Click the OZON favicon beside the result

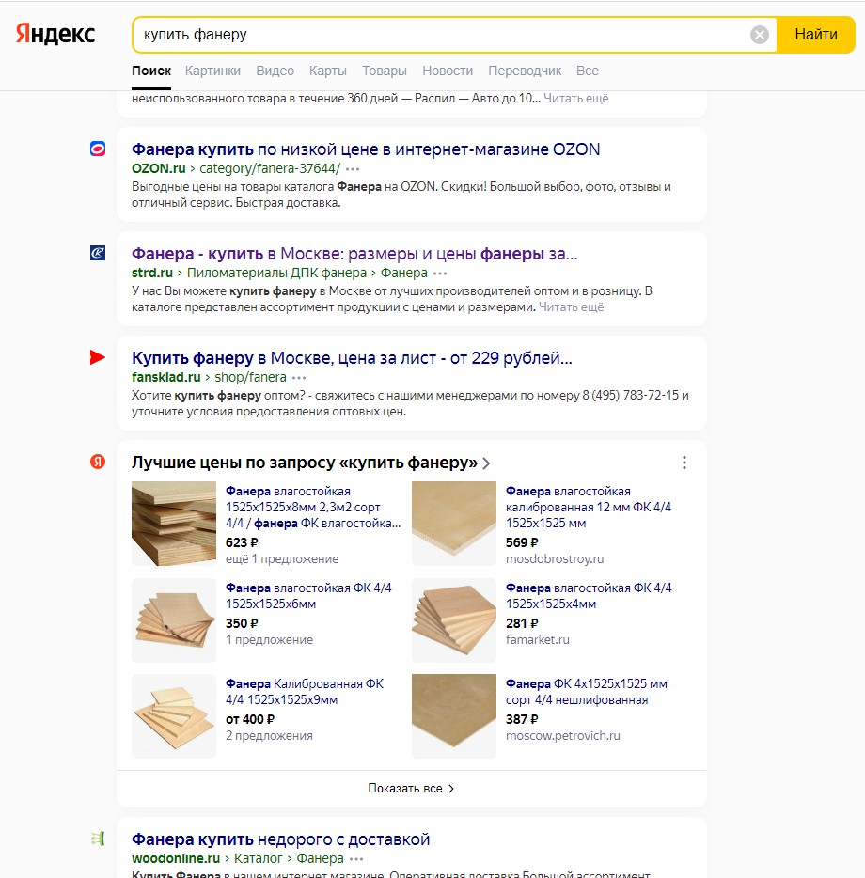(x=98, y=149)
